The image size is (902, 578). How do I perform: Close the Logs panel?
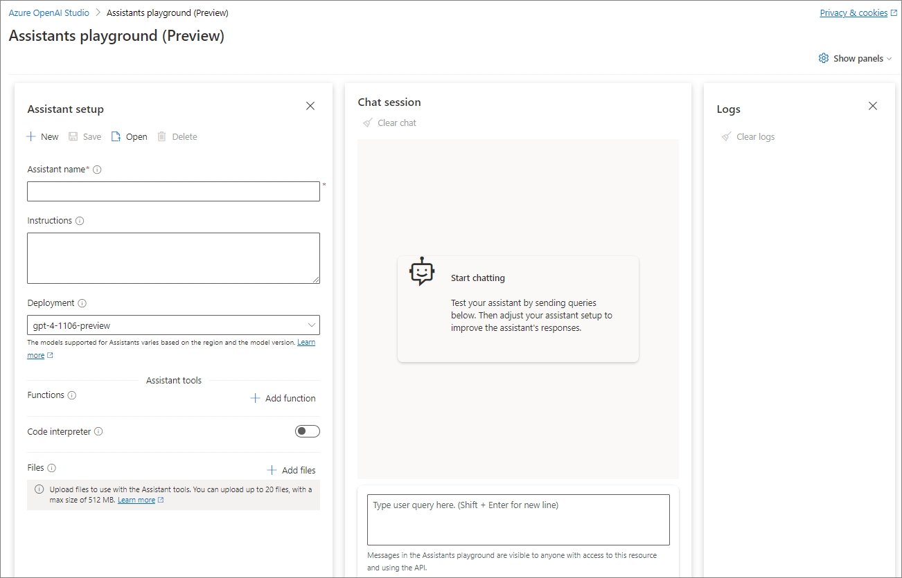[x=873, y=106]
